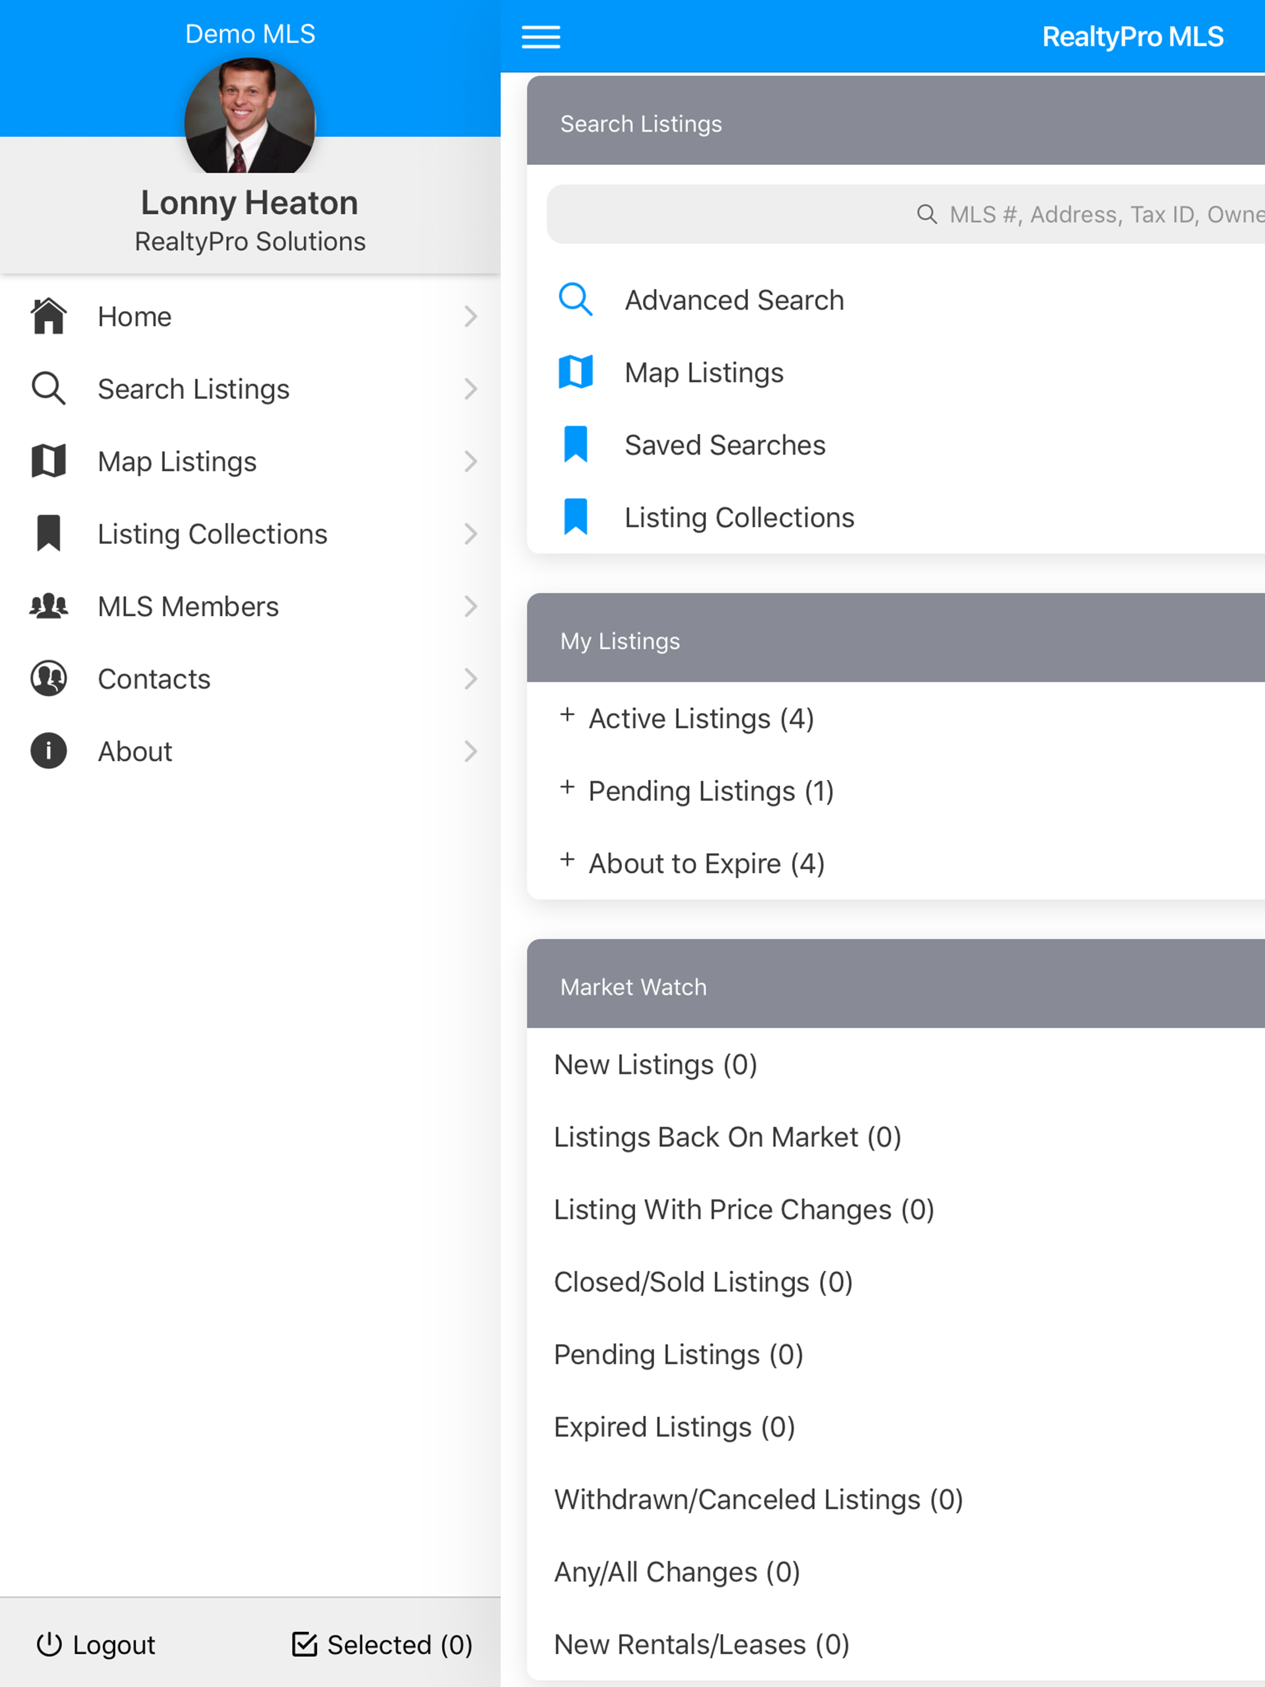Viewport: 1265px width, 1687px height.
Task: Click the Advanced Search magnifier icon
Action: pos(575,299)
